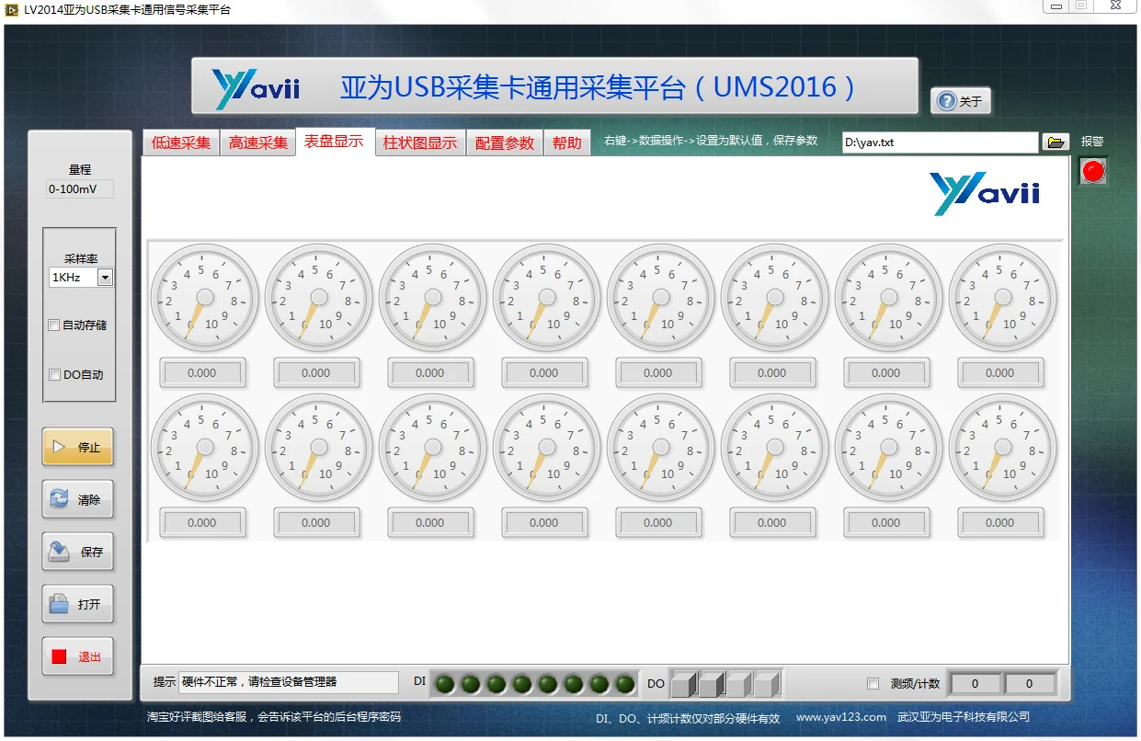Click the folder browse icon beside file path
The image size is (1141, 741).
click(x=1056, y=142)
